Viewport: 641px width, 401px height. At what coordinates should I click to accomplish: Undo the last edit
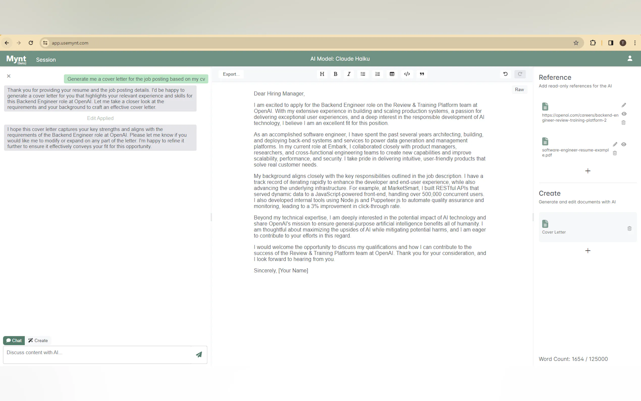point(505,74)
